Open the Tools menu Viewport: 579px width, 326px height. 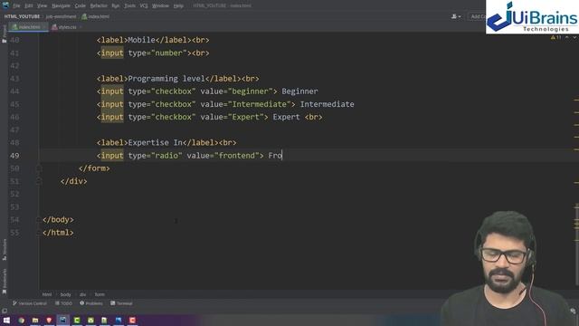(x=129, y=5)
